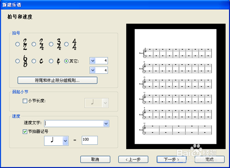Select the cut time radio button
The height and width of the screenshot is (168, 230).
pyautogui.click(x=51, y=61)
